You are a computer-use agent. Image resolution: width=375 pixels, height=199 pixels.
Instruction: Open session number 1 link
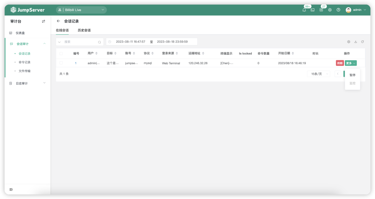76,63
